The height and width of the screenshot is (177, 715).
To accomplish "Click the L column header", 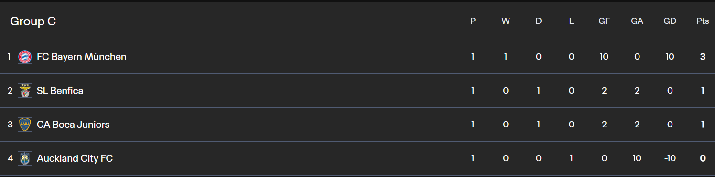I will click(572, 21).
